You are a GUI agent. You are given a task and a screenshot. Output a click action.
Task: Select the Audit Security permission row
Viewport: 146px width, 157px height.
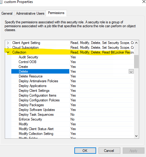[73, 57]
